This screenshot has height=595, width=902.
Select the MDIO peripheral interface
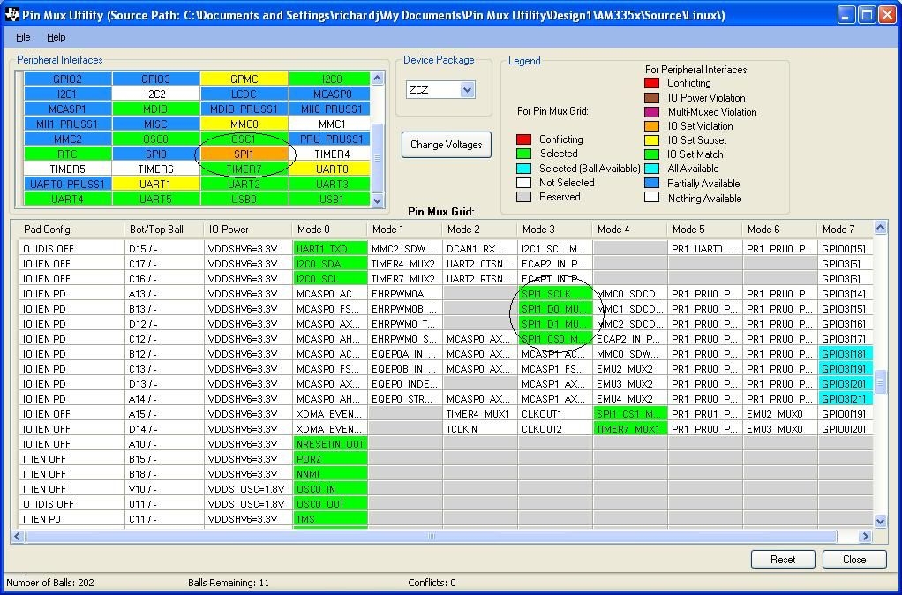pyautogui.click(x=155, y=109)
